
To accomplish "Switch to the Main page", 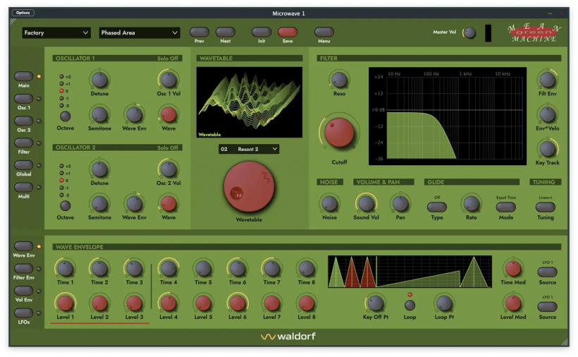I will pos(23,76).
